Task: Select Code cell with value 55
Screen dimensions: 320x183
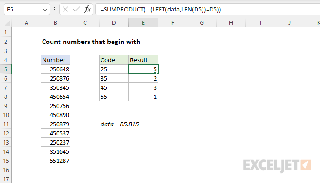Action: click(114, 97)
